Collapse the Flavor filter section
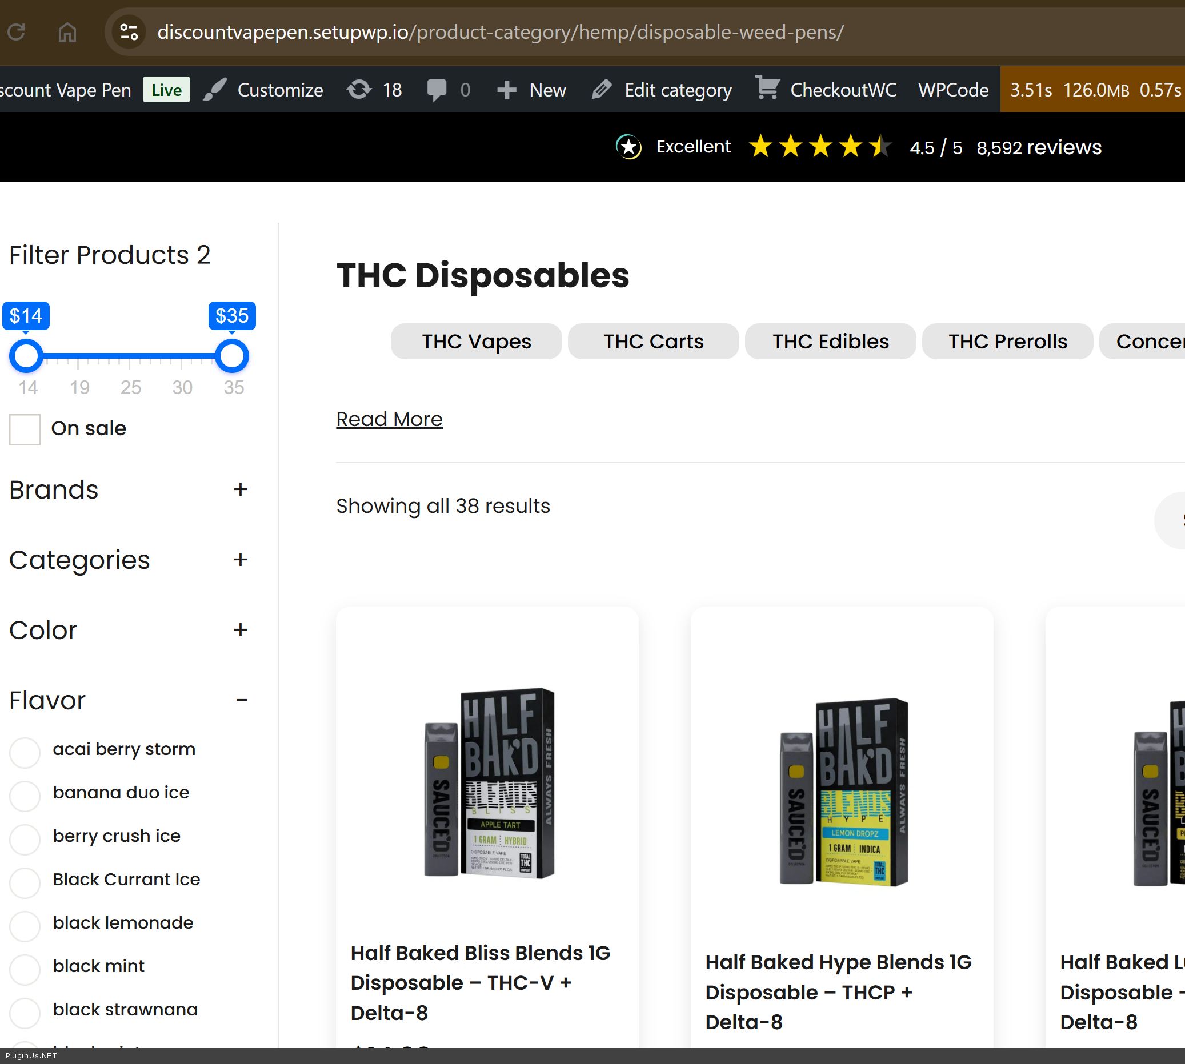1185x1064 pixels. tap(241, 700)
